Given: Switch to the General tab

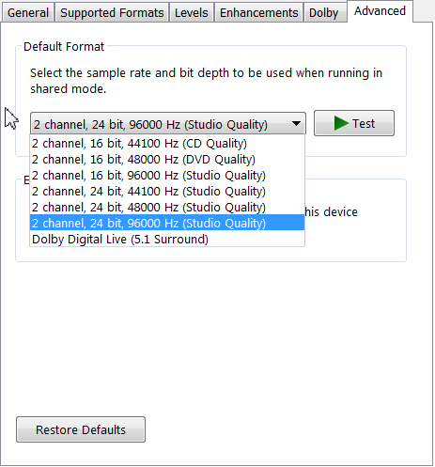Looking at the screenshot, I should coord(28,13).
